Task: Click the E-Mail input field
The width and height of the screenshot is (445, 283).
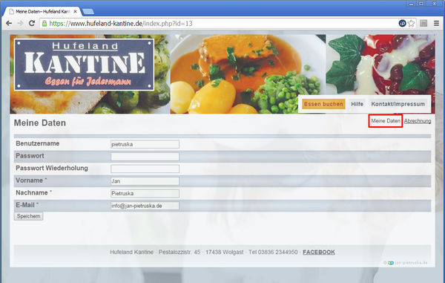Action: pyautogui.click(x=145, y=206)
